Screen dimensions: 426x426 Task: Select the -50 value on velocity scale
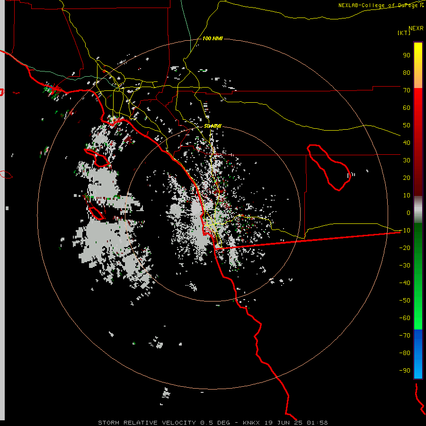pyautogui.click(x=405, y=301)
